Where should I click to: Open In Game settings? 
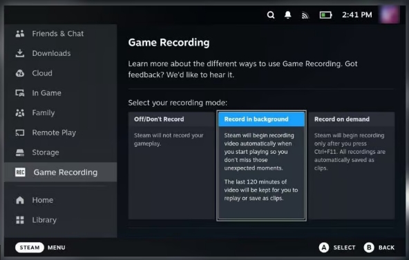coord(61,93)
